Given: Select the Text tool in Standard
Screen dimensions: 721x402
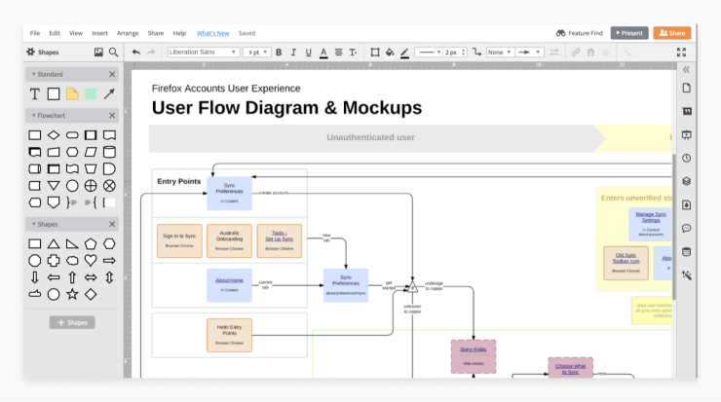Looking at the screenshot, I should coord(35,94).
